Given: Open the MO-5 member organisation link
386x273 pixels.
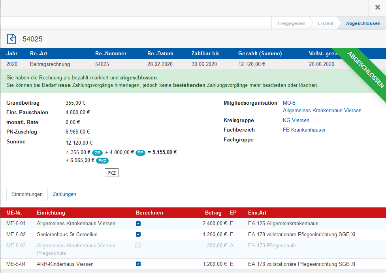Looking at the screenshot, I should [289, 103].
